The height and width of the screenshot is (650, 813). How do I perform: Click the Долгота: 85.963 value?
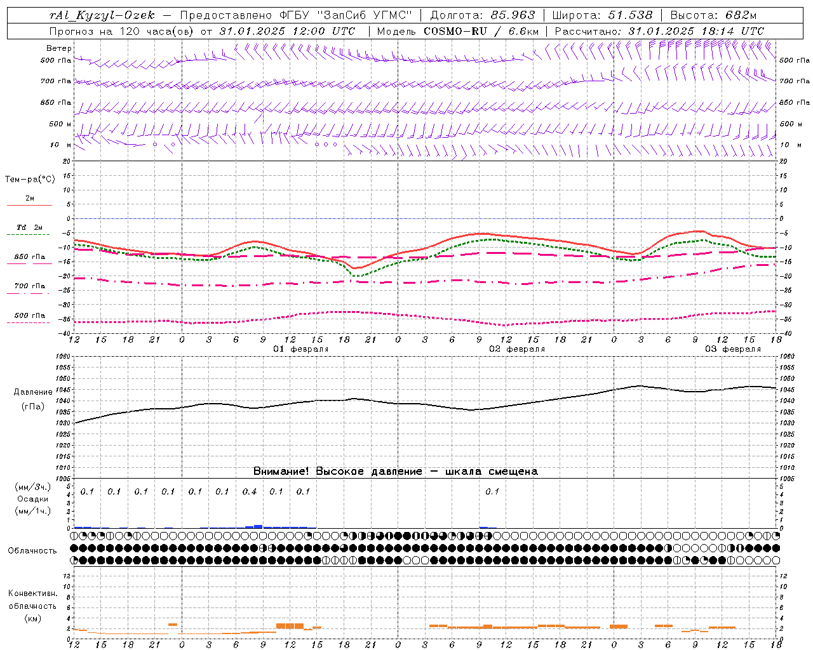(x=483, y=15)
